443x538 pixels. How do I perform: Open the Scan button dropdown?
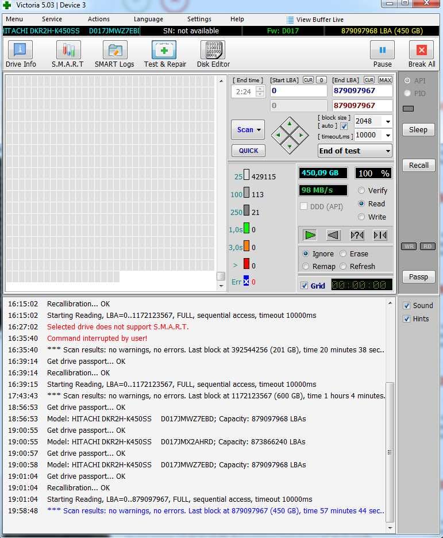(259, 130)
